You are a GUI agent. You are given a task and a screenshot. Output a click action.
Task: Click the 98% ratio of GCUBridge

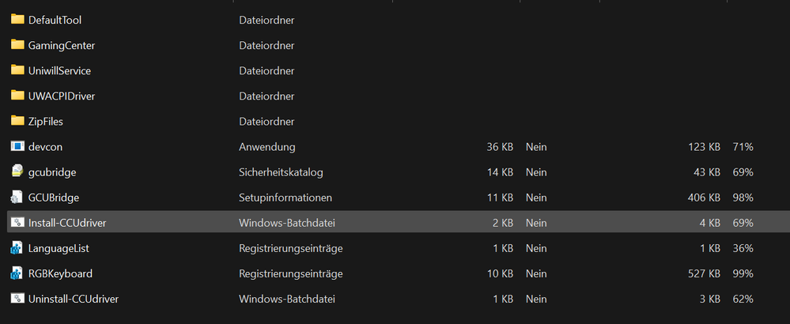pos(743,197)
